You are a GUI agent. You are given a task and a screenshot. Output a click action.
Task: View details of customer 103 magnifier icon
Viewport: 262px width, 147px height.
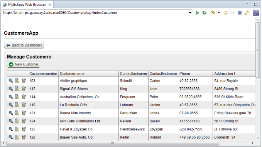click(x=11, y=81)
